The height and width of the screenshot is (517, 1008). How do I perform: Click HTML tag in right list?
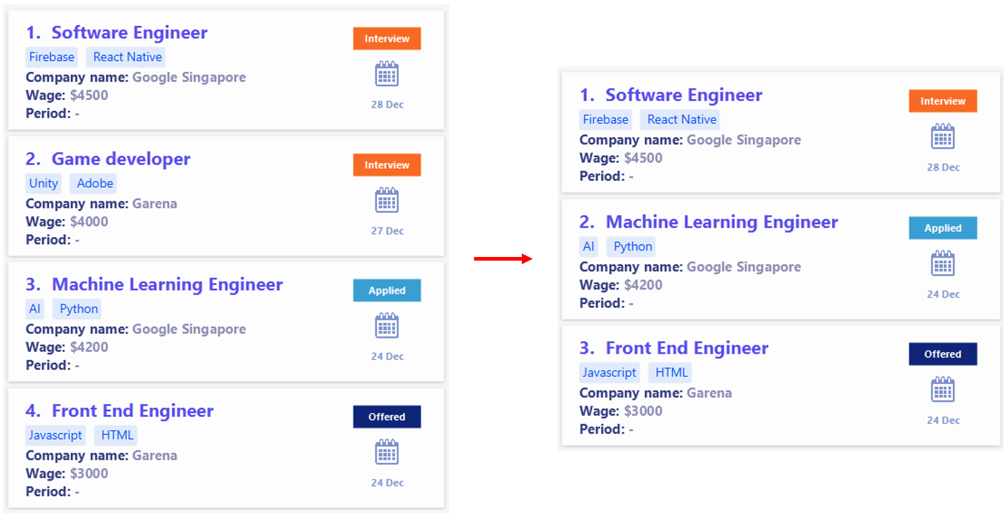[671, 373]
